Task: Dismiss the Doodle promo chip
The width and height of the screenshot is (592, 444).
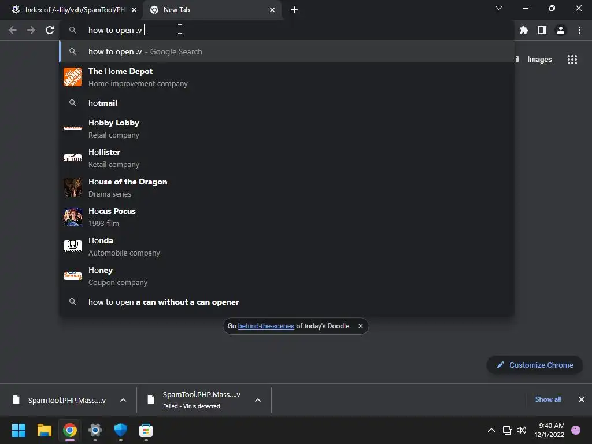Action: point(361,326)
